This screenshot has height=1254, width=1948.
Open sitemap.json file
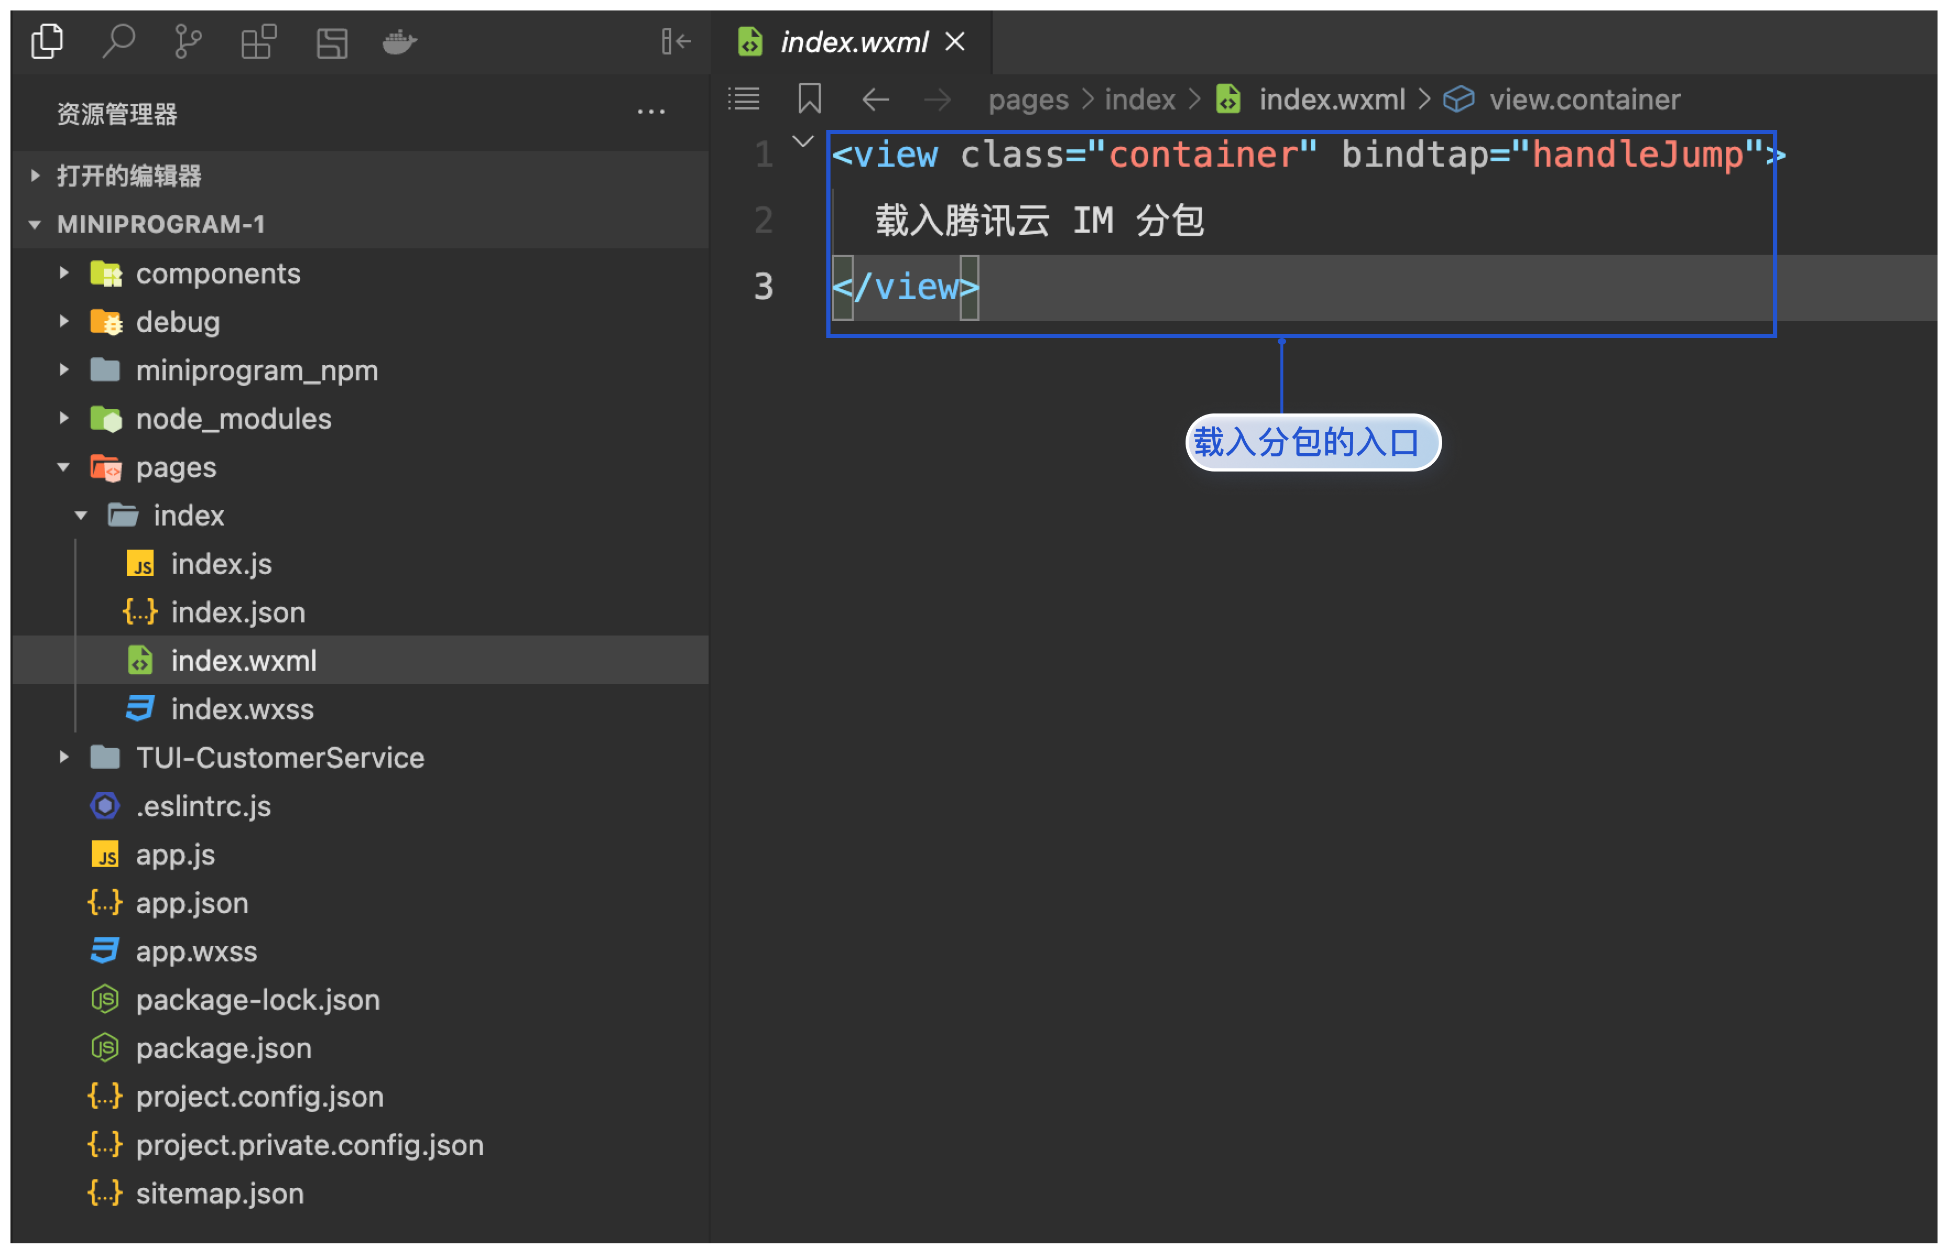point(360,1194)
